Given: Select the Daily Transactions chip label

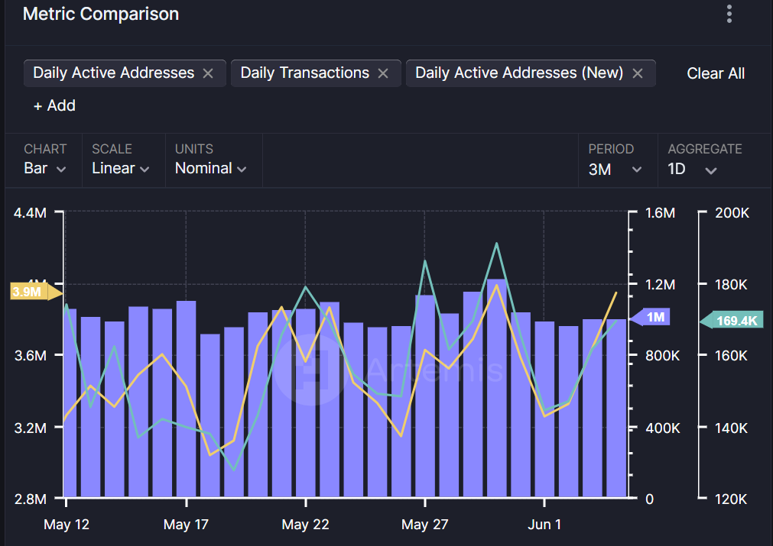Looking at the screenshot, I should click(304, 73).
